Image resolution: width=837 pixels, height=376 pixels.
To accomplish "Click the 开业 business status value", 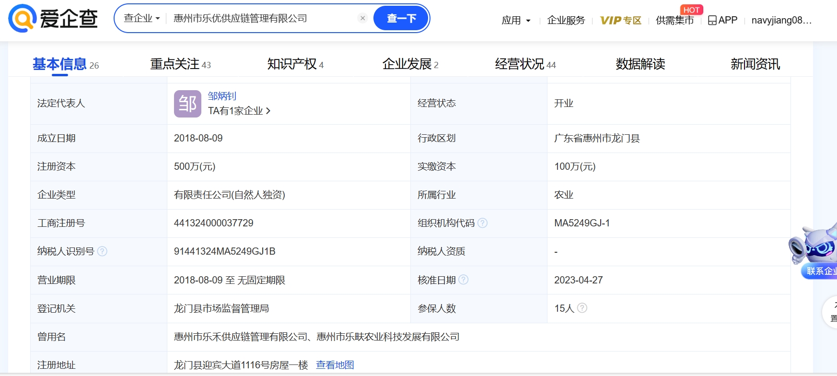I will [x=564, y=103].
